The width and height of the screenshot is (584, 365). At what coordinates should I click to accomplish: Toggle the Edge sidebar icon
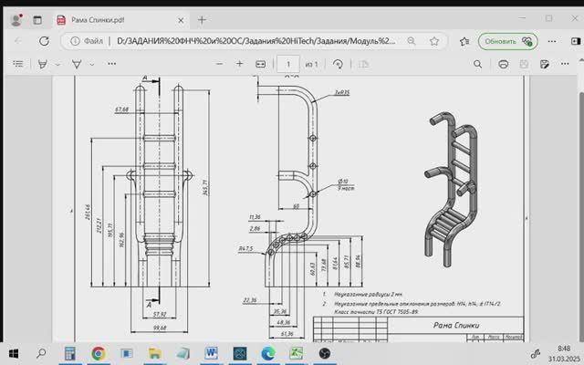[576, 41]
